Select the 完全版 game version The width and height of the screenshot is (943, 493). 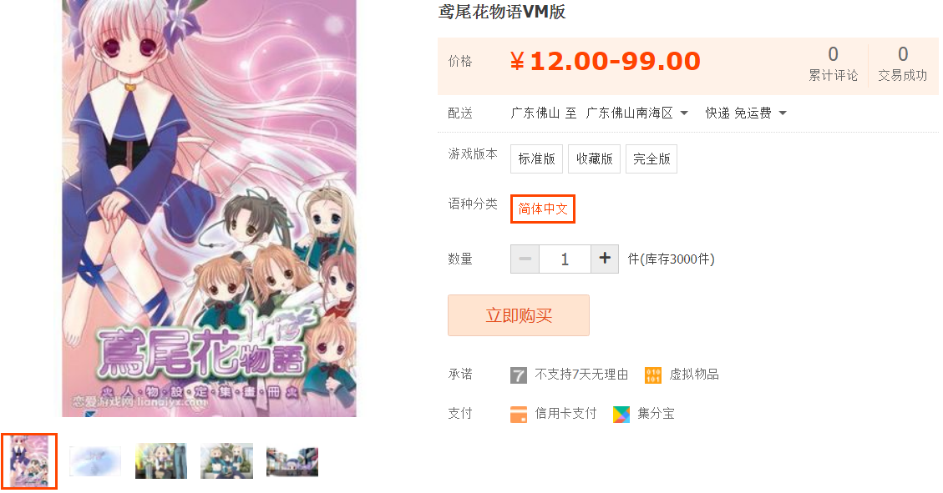651,158
